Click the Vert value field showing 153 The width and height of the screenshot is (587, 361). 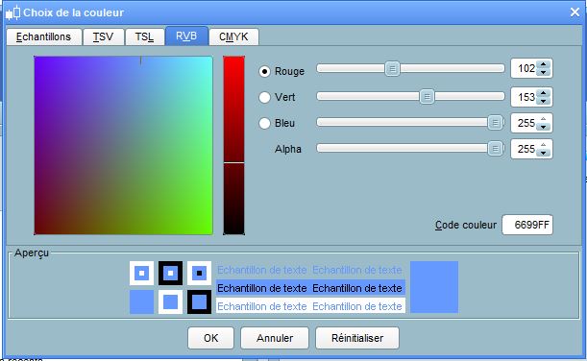click(525, 97)
